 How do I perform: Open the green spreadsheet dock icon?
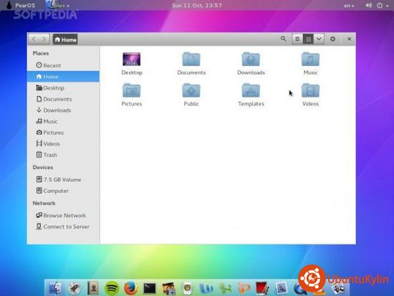click(x=225, y=288)
